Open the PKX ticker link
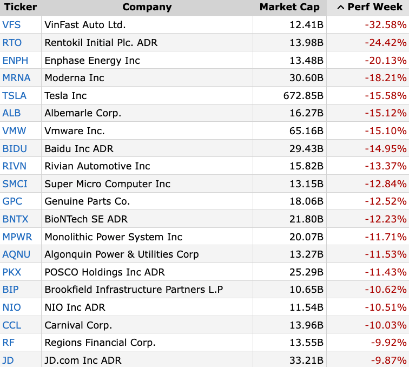 click(12, 272)
